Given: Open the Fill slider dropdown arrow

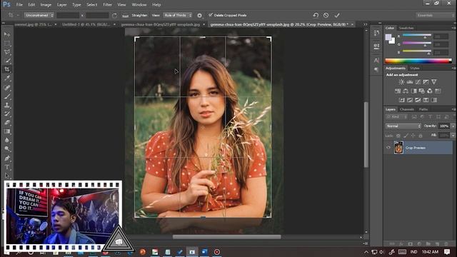Looking at the screenshot, I should pyautogui.click(x=453, y=136).
